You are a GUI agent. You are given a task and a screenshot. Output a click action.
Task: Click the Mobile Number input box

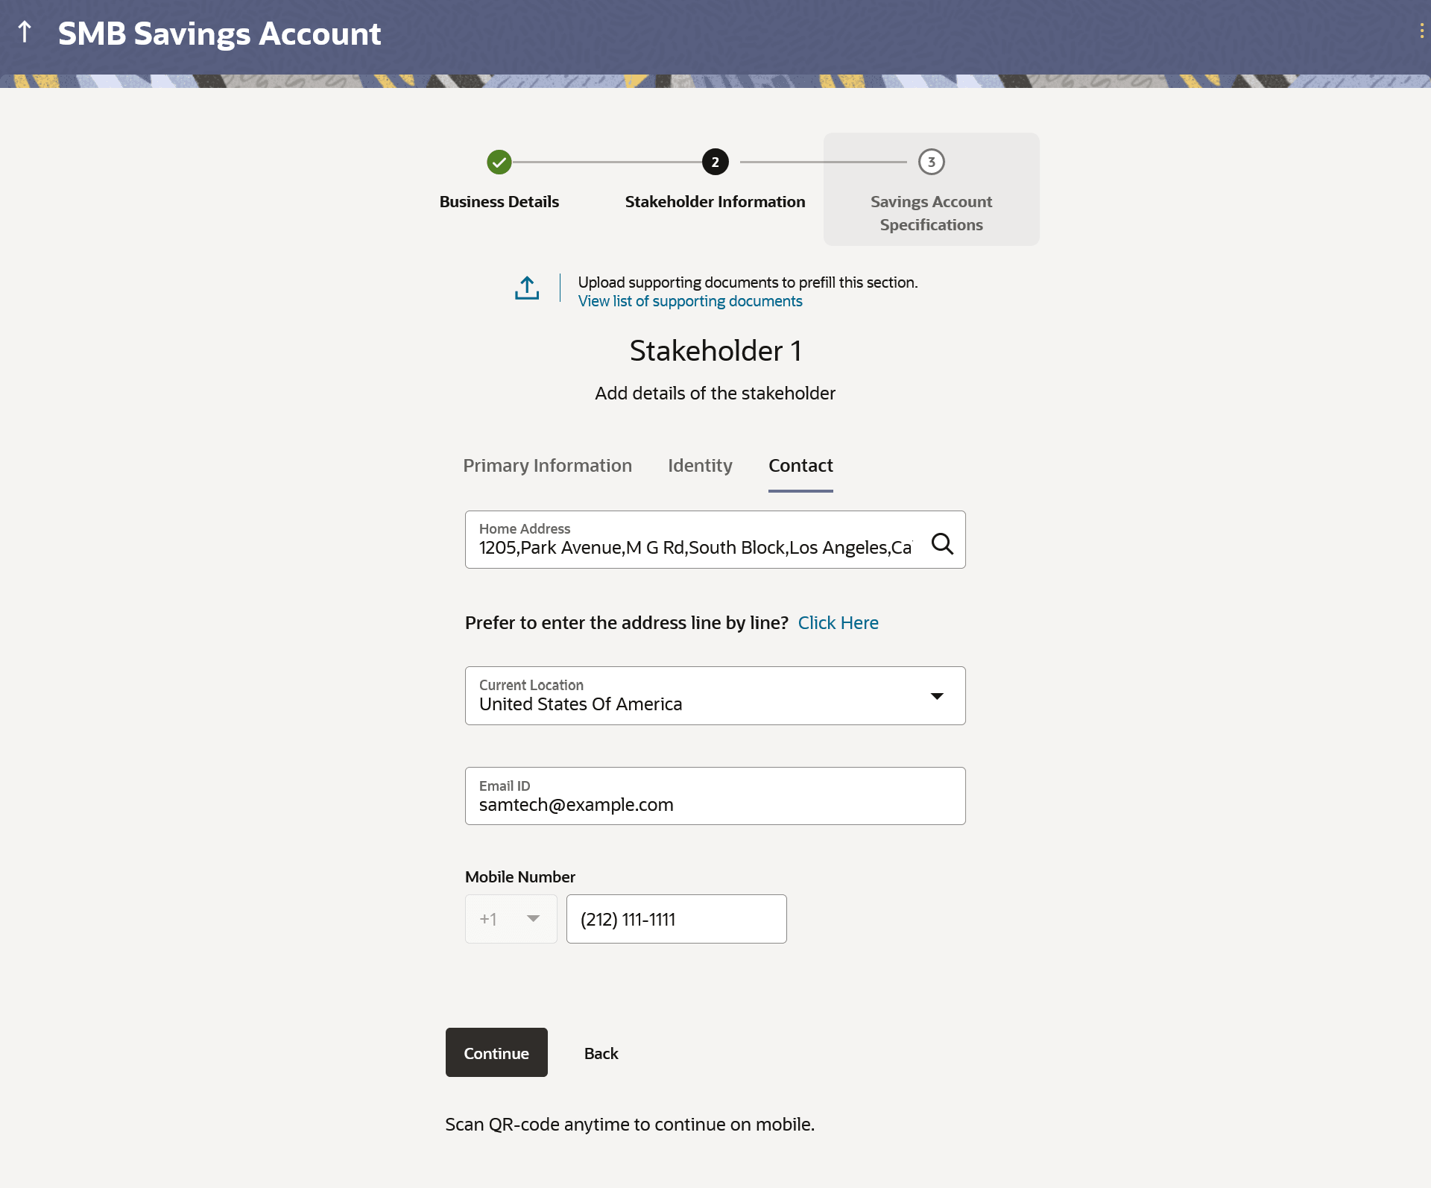click(x=676, y=919)
